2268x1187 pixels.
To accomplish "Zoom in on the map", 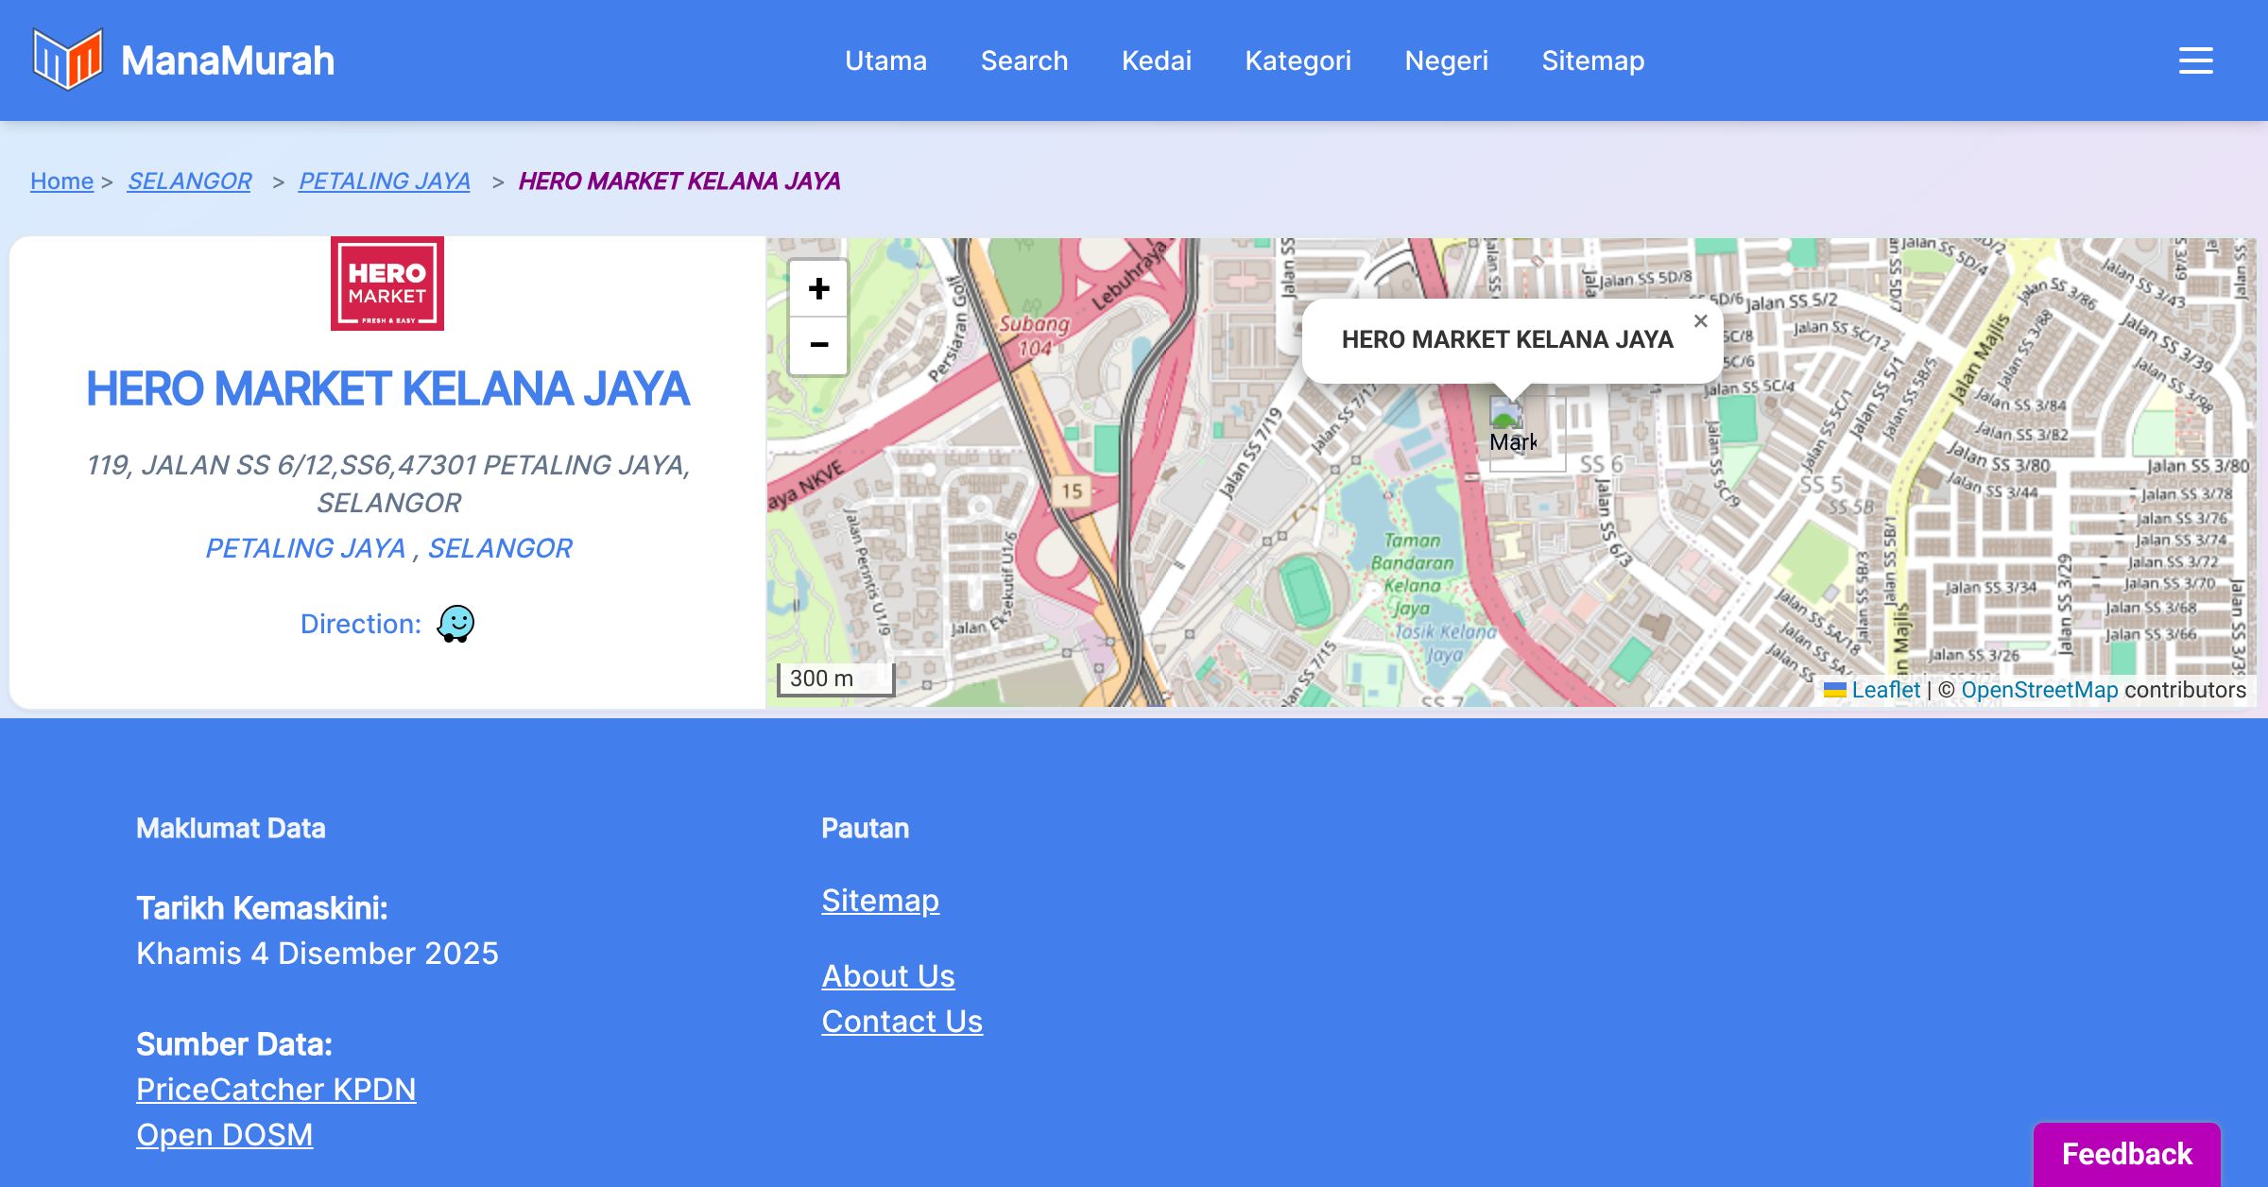I will pyautogui.click(x=818, y=288).
